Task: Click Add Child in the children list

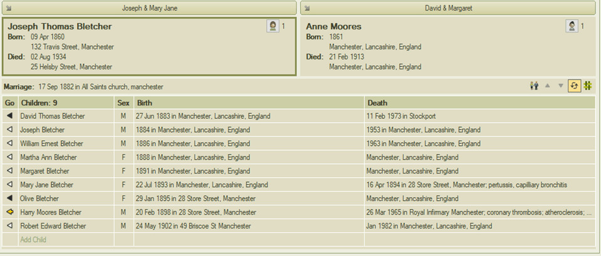Action: pyautogui.click(x=33, y=240)
